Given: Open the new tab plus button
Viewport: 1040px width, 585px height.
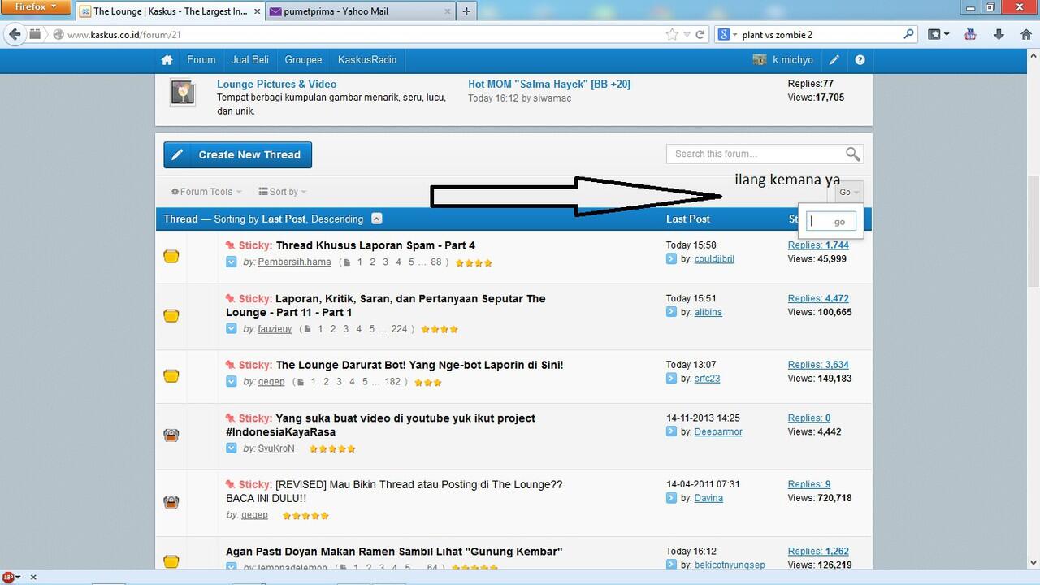Looking at the screenshot, I should (x=466, y=11).
